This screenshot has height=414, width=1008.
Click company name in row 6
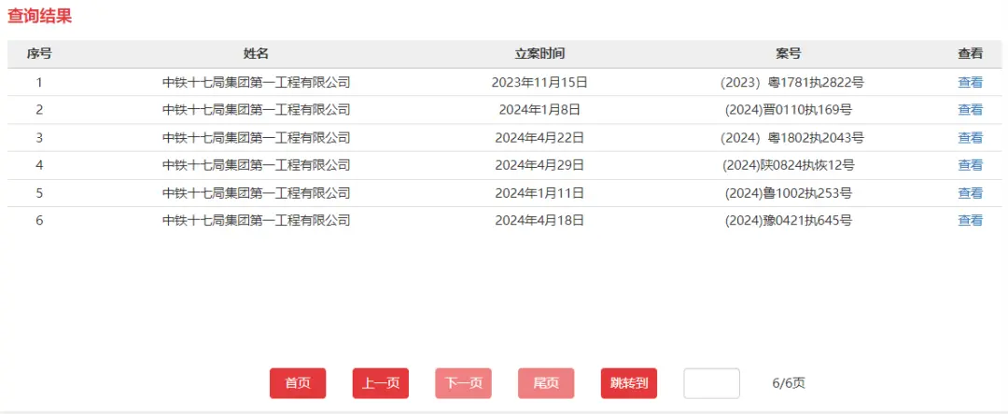256,220
